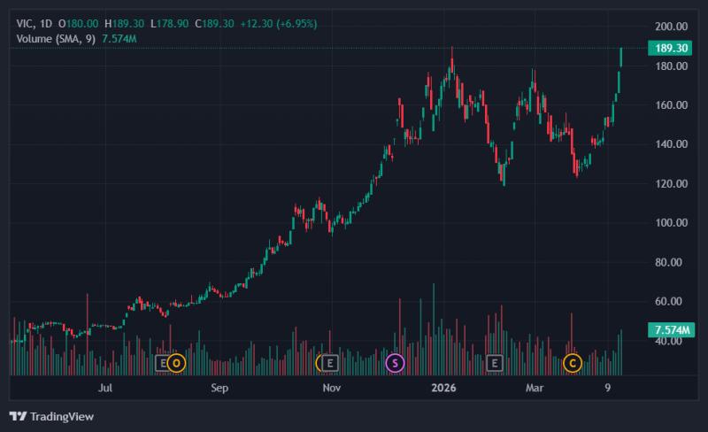Select the Volume (SMA, 9) indicator label
This screenshot has height=432, width=708.
[56, 39]
